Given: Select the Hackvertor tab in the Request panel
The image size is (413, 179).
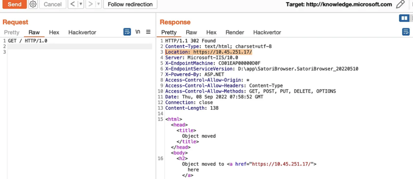Looking at the screenshot, I should 82,32.
